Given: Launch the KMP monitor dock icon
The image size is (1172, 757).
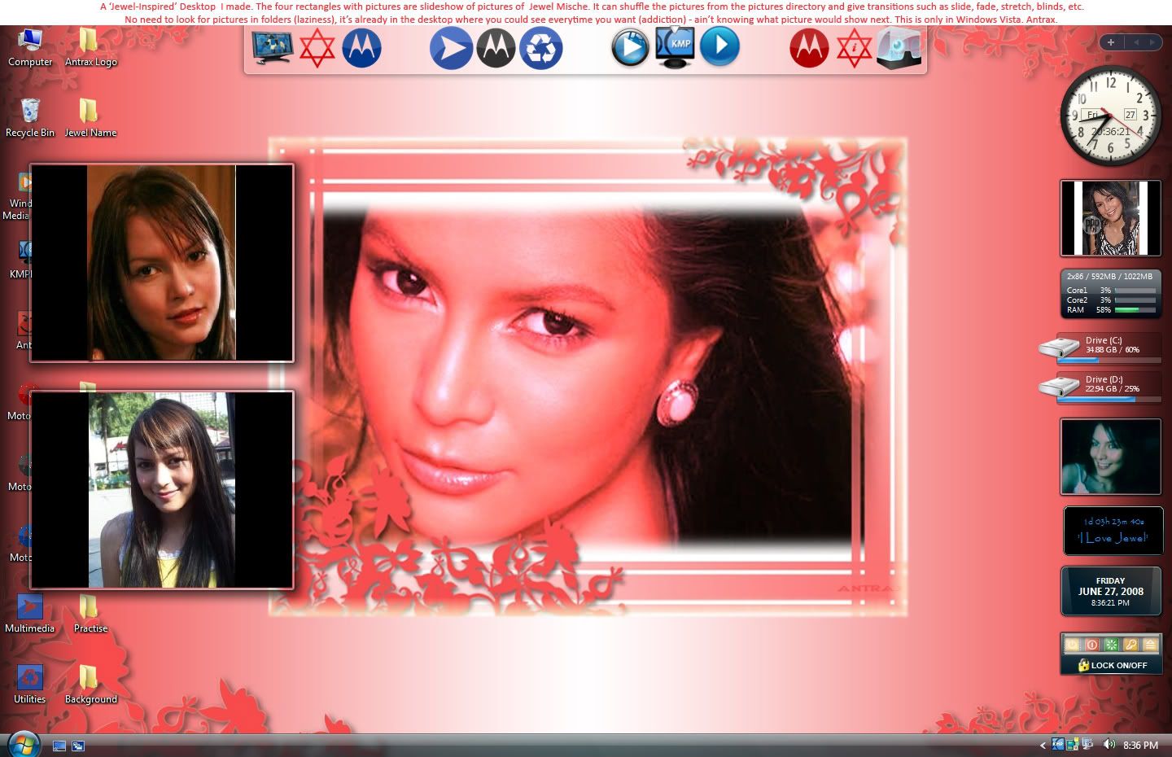Looking at the screenshot, I should (676, 47).
